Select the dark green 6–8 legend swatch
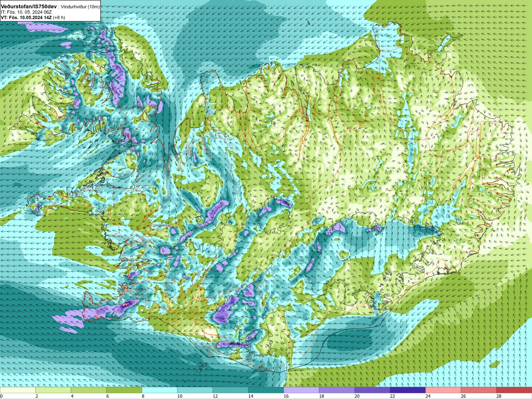The image size is (532, 399). [124, 390]
